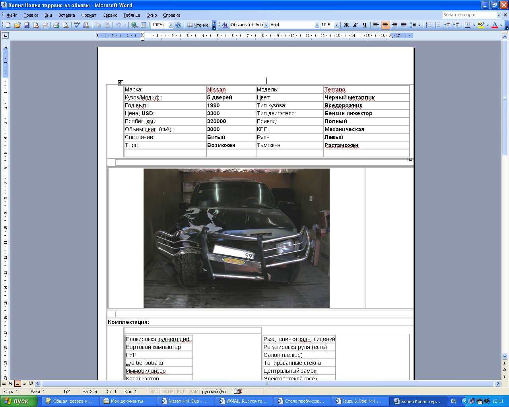
Task: Click the Введите вопрос help search field
Action: (x=469, y=15)
